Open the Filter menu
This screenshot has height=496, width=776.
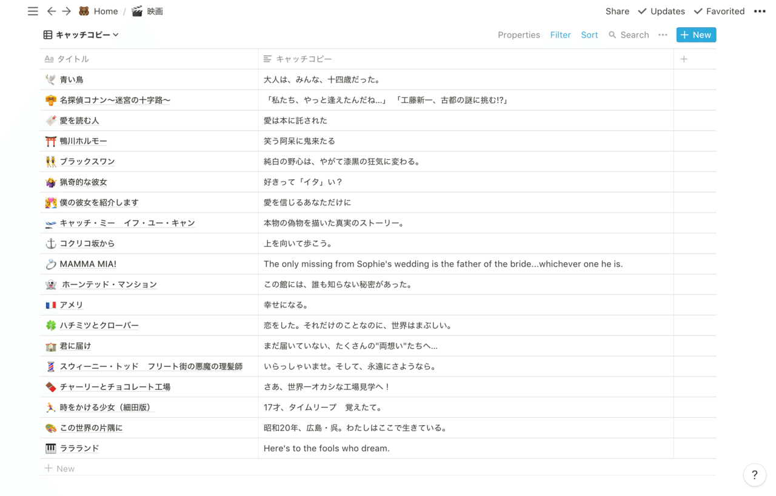[x=560, y=35]
